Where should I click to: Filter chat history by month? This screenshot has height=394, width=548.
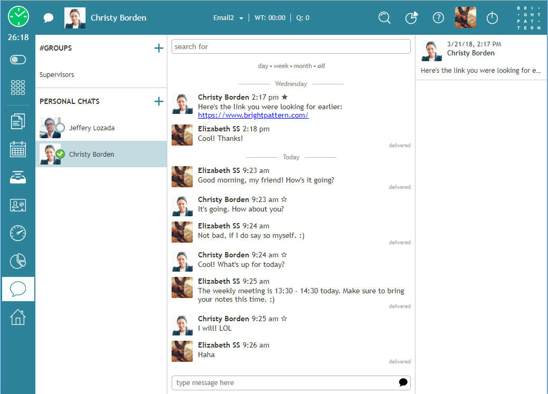tap(303, 65)
